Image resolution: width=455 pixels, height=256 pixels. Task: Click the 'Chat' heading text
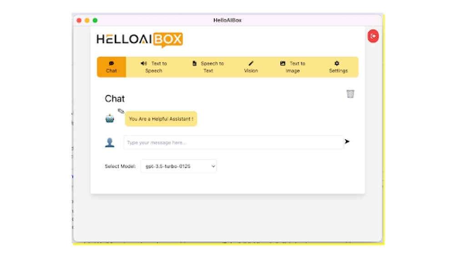115,99
